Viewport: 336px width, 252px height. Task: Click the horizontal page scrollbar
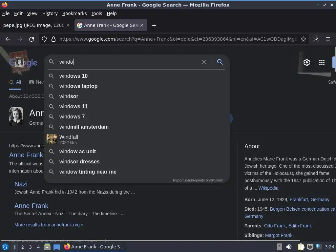[x=150, y=241]
